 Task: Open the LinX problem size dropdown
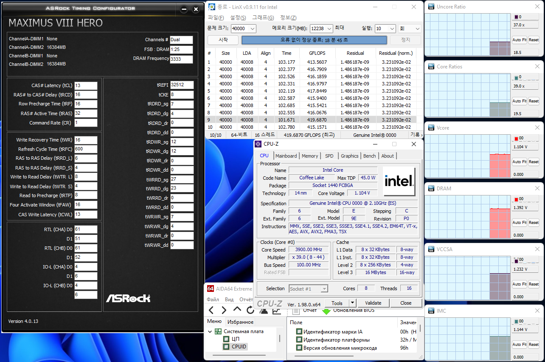tap(253, 28)
